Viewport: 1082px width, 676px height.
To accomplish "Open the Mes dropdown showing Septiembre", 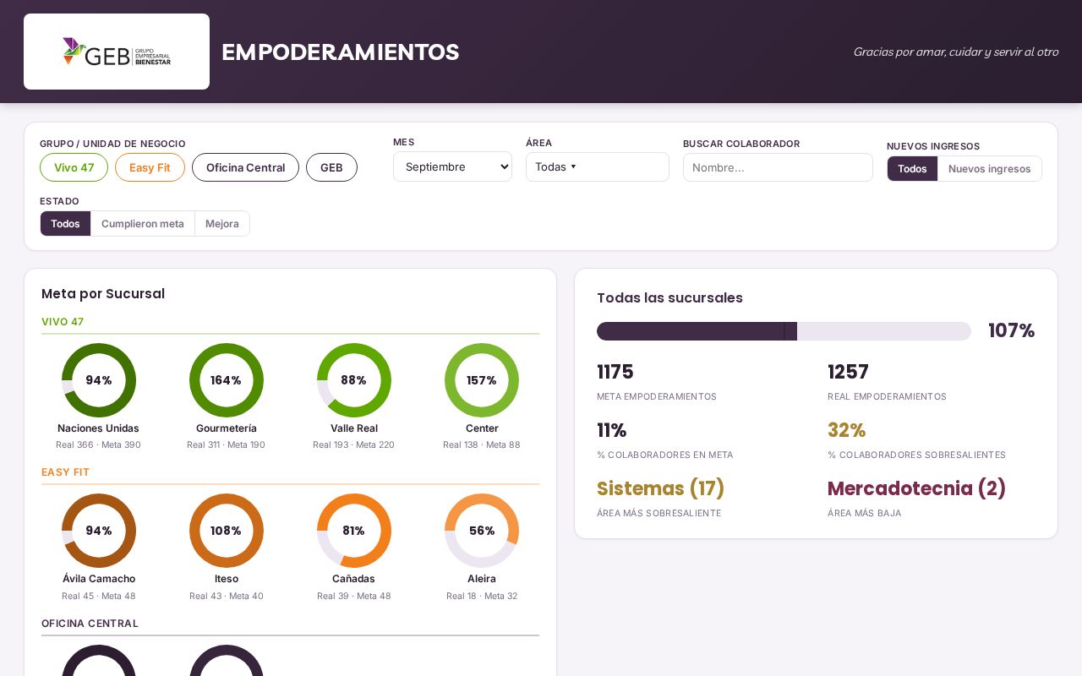I will (452, 166).
